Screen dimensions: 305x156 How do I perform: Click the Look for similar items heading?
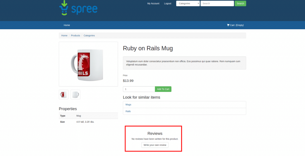(x=141, y=97)
